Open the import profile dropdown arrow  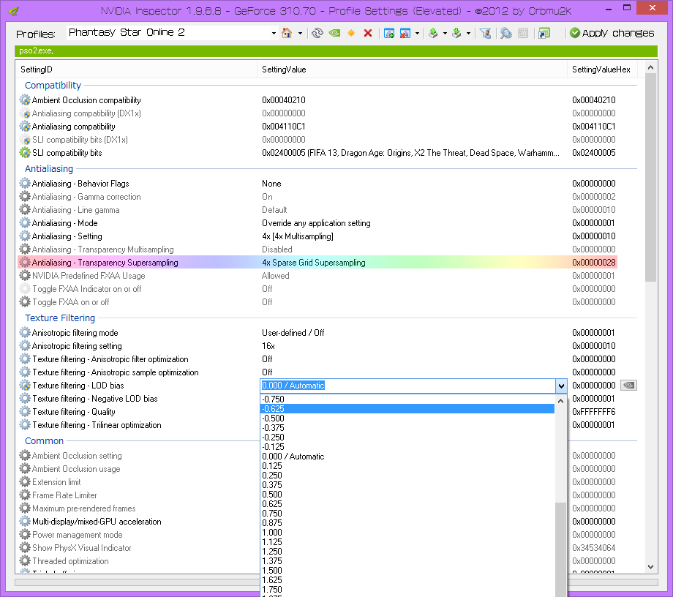point(468,34)
